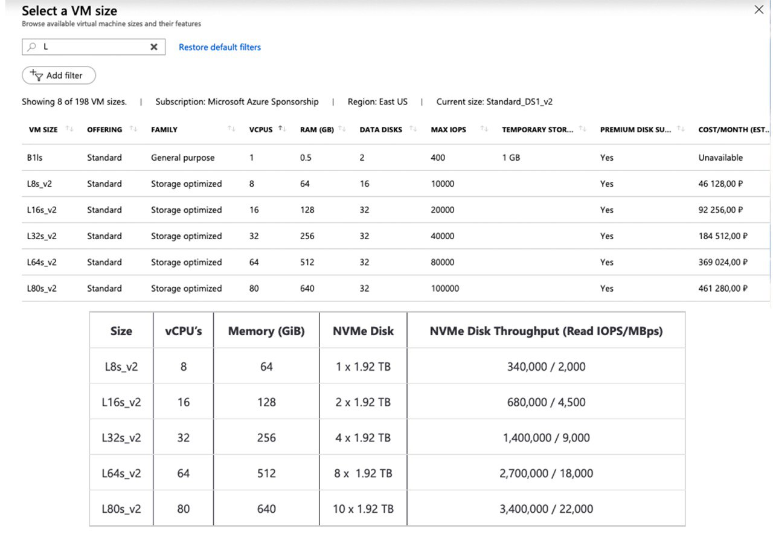Click the Add filter button
The image size is (773, 549).
59,75
